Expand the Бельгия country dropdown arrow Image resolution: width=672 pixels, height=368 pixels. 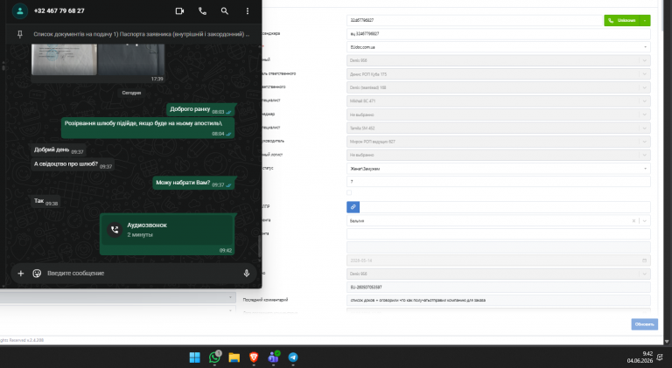click(x=645, y=221)
